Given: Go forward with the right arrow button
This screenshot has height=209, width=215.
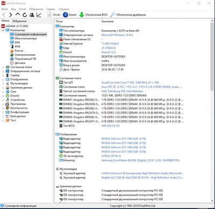Looking at the screenshot, I should click(11, 15).
